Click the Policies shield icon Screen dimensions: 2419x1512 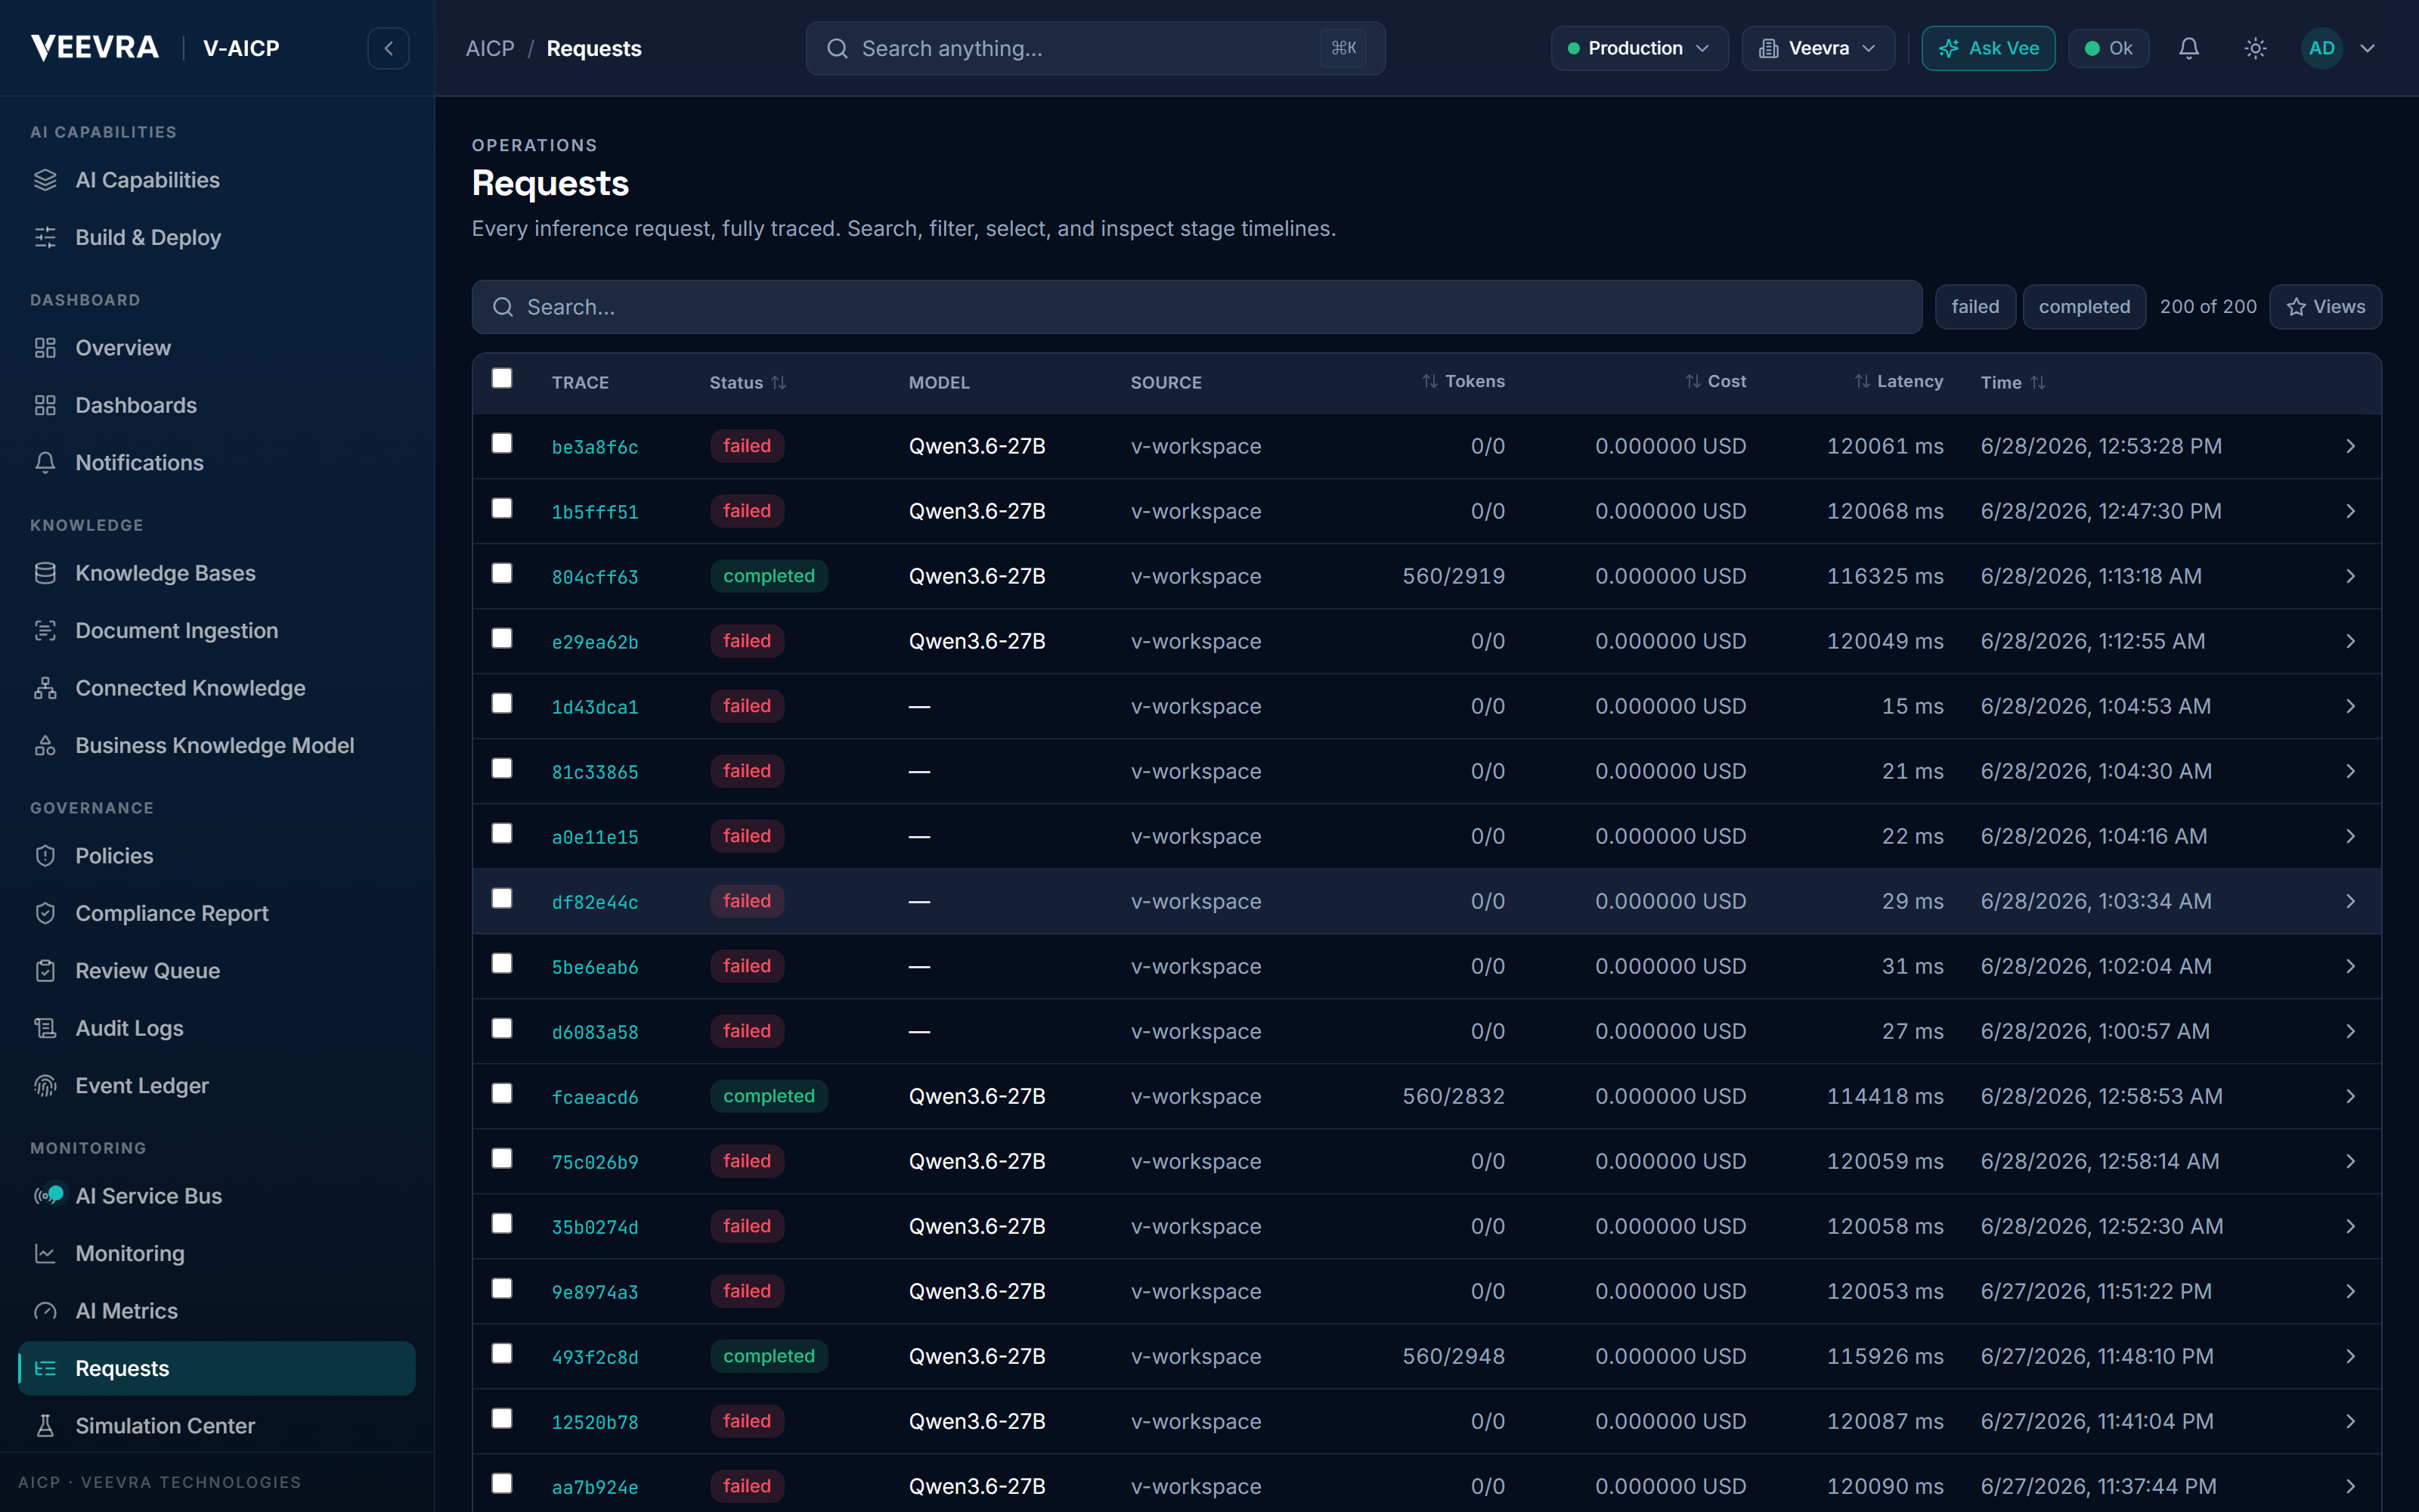[45, 856]
